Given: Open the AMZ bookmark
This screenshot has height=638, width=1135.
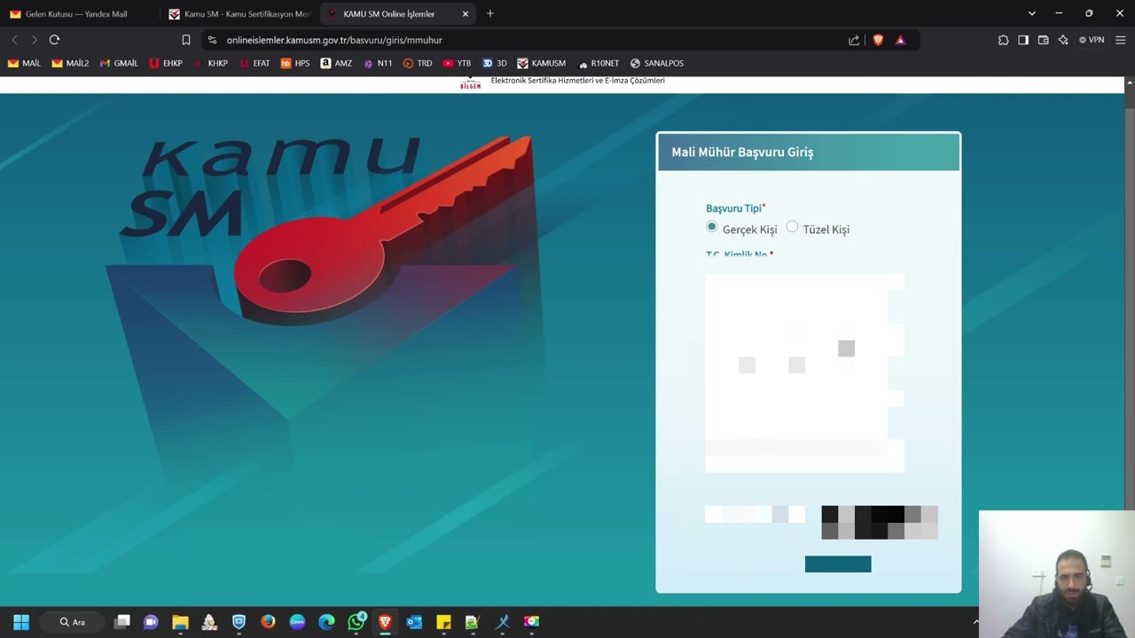Looking at the screenshot, I should point(337,64).
